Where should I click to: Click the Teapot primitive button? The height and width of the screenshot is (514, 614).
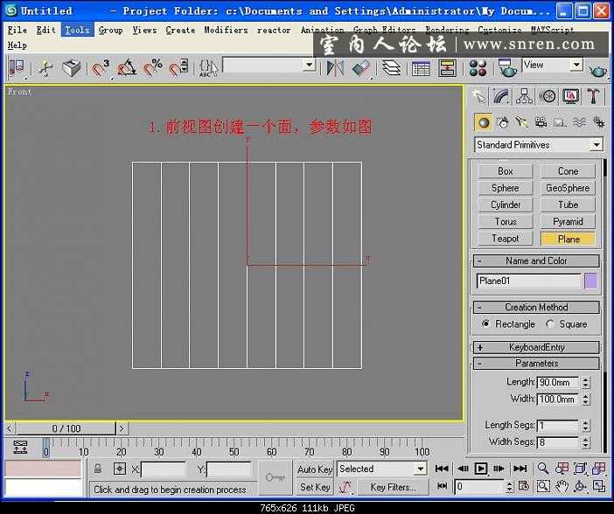(505, 239)
